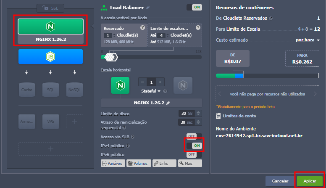Edit the Load Balancer layer name
326x188 pixels.
pyautogui.click(x=148, y=8)
